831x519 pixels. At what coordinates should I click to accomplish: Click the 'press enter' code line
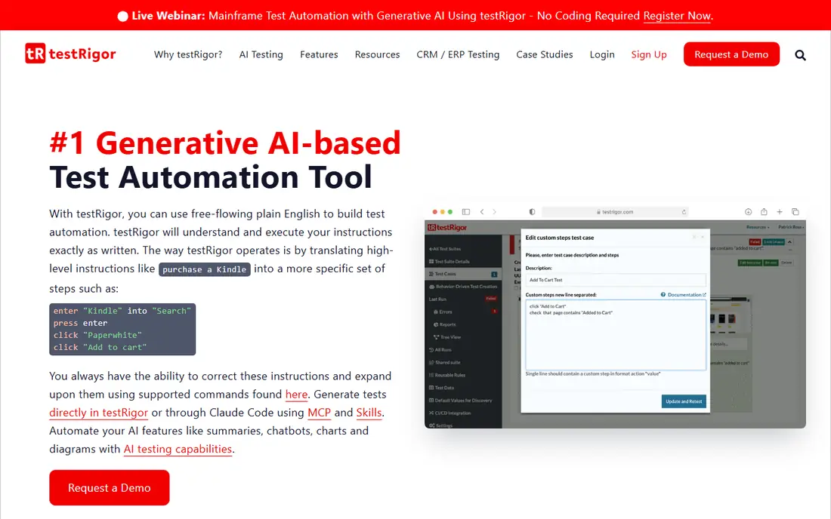click(x=80, y=324)
